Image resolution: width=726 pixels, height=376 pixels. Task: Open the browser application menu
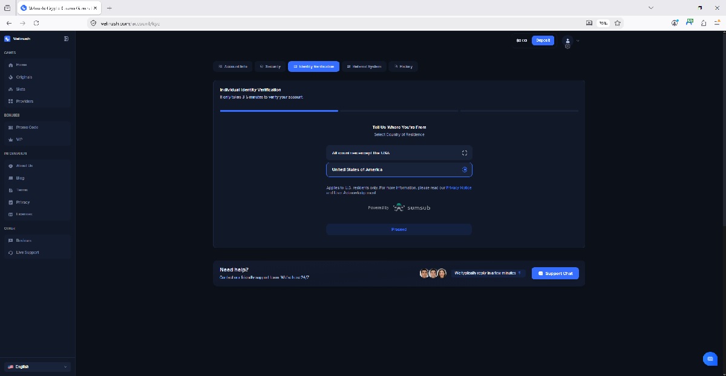718,23
